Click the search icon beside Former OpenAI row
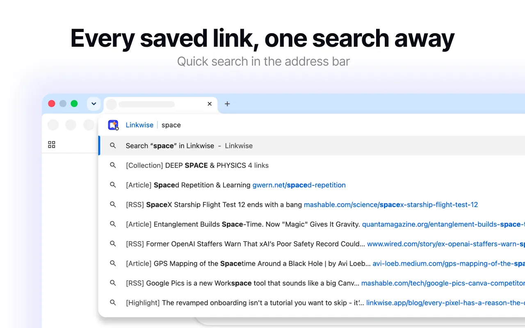Screen dimensions: 525x328 click(x=113, y=244)
